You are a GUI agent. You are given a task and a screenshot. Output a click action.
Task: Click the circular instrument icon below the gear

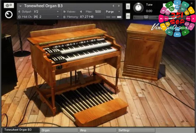[9, 15]
